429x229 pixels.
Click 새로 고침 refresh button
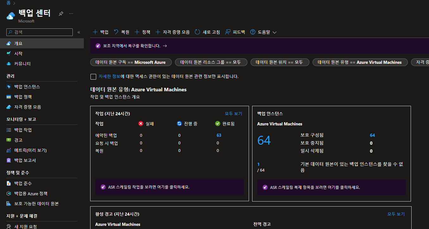coord(207,32)
